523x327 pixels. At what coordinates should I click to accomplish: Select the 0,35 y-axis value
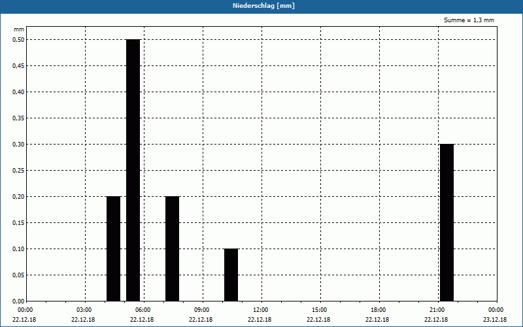coord(18,118)
